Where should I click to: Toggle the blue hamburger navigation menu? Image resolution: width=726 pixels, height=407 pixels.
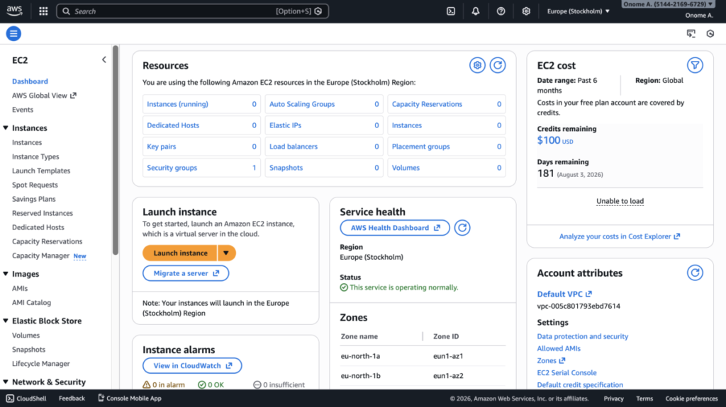[x=13, y=33]
